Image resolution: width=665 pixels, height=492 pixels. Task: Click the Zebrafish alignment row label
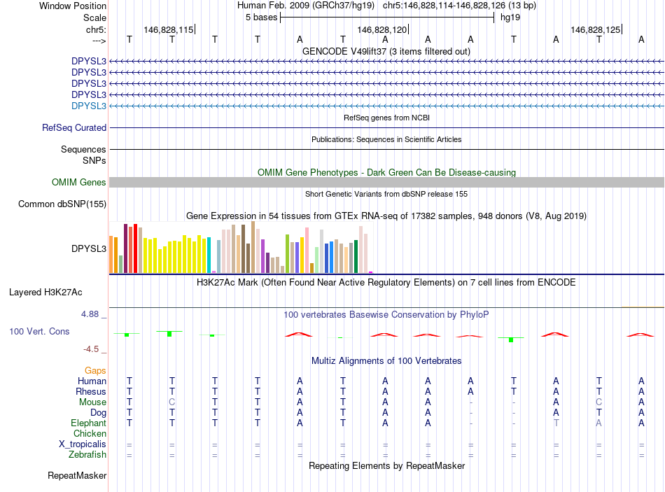click(87, 454)
